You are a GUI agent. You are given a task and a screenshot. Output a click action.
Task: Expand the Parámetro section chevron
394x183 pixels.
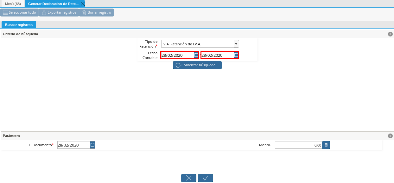coord(390,136)
